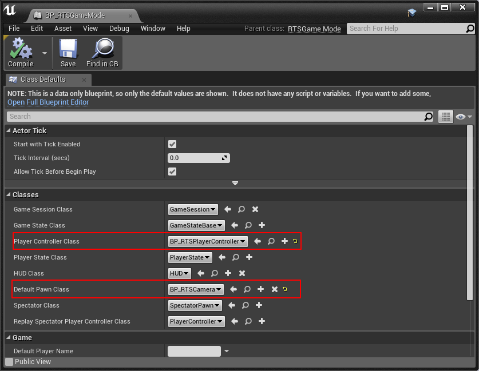This screenshot has width=479, height=371.
Task: Click the property matrix grid icon
Action: click(446, 117)
